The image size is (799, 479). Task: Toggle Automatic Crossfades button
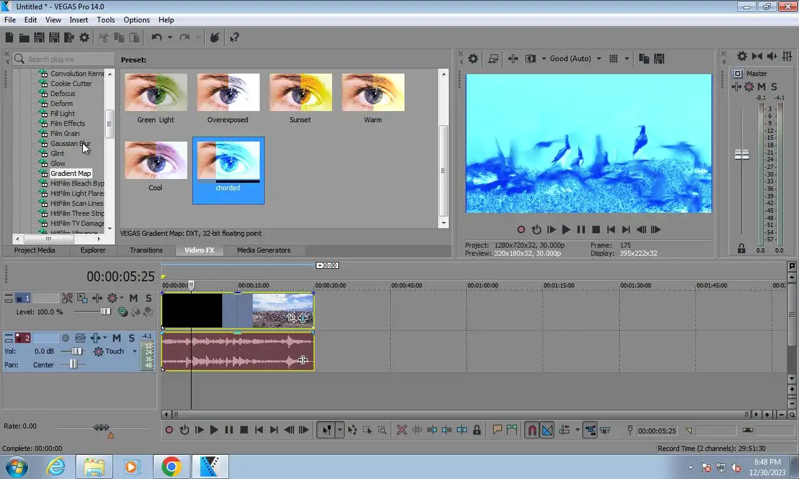coord(547,430)
